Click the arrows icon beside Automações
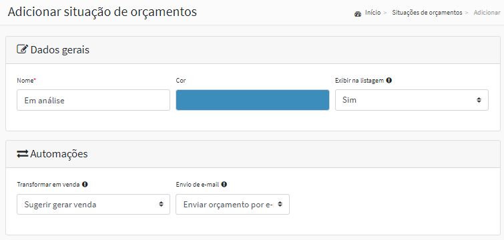The width and height of the screenshot is (504, 240). (x=23, y=154)
